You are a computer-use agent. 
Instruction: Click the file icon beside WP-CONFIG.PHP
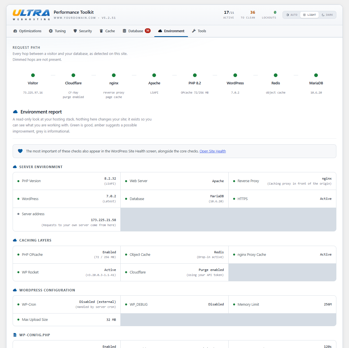[15, 335]
